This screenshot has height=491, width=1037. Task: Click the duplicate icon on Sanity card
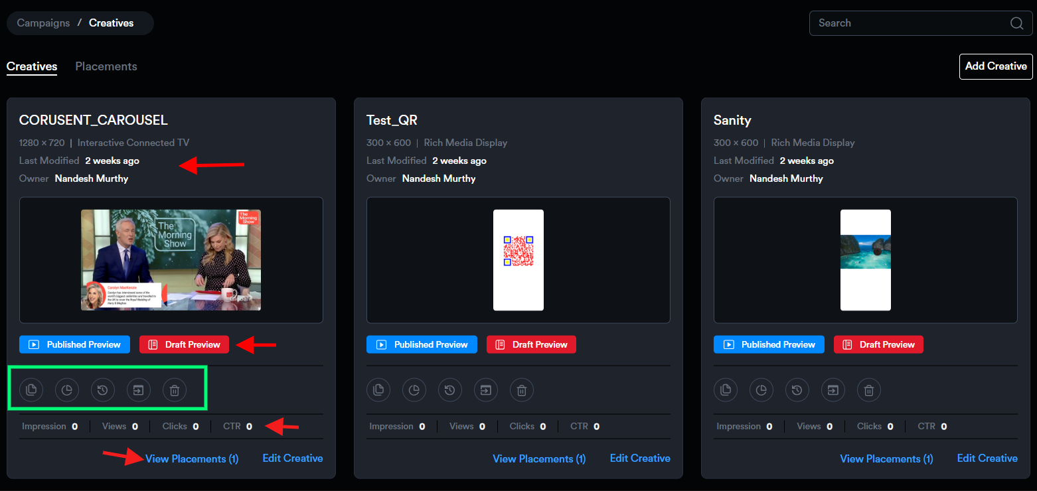point(726,390)
